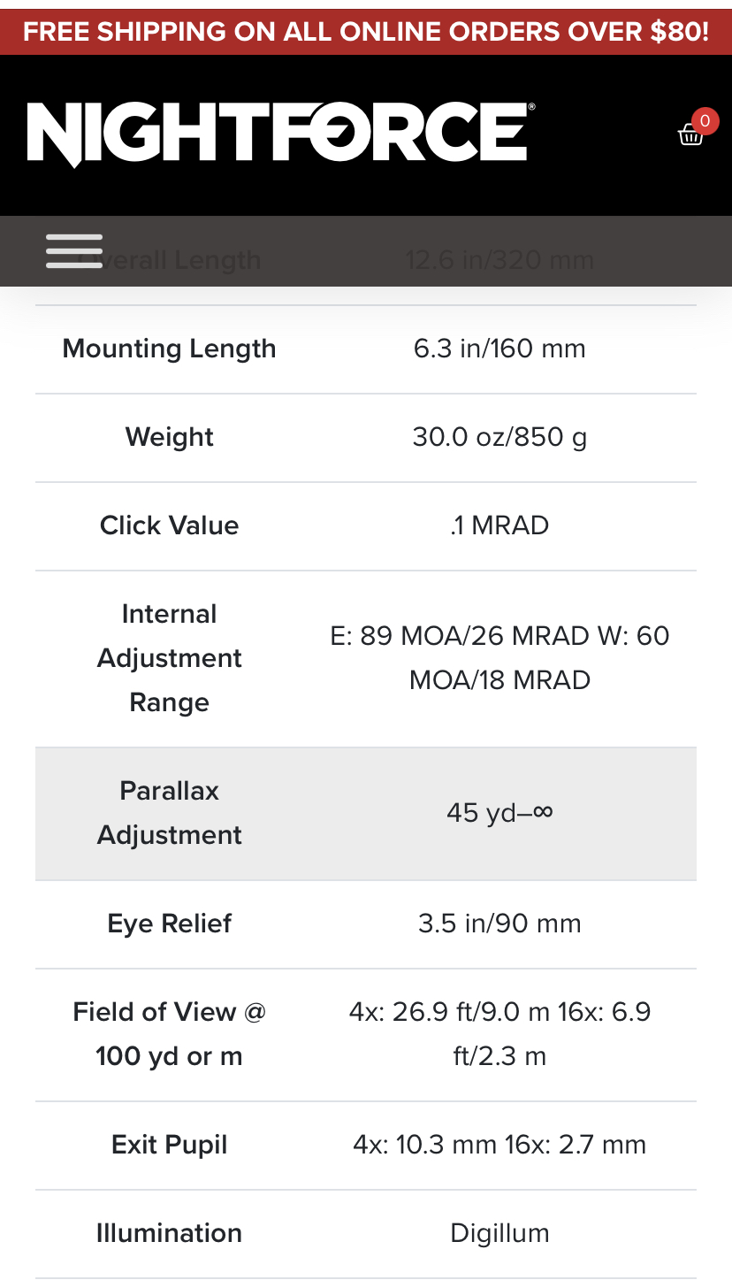Click the 30.0 oz/850 g value
This screenshot has width=732, height=1280.
tap(499, 437)
